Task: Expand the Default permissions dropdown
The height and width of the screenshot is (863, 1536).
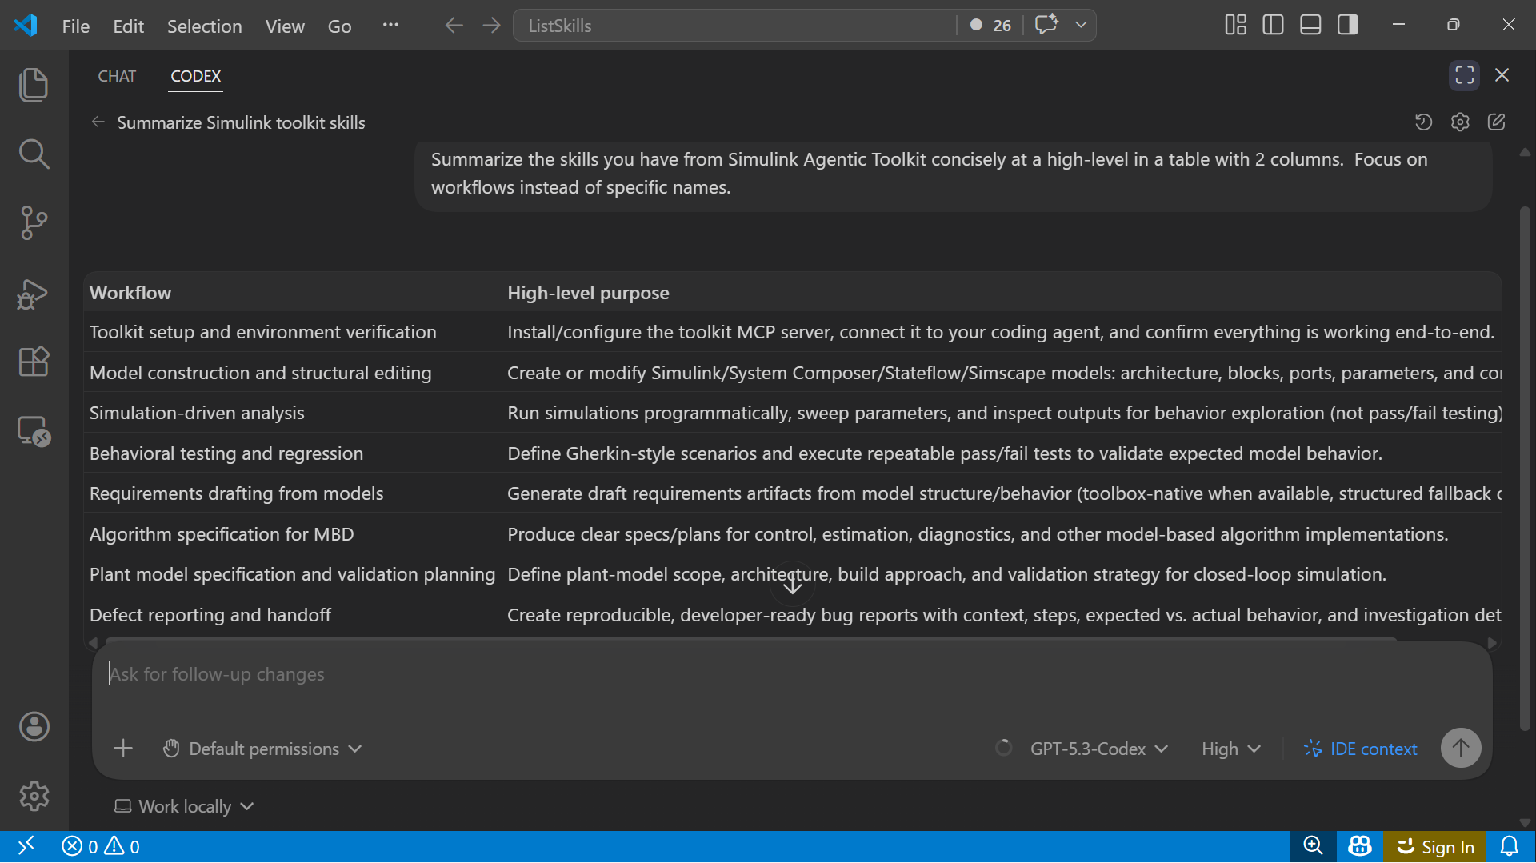Action: (x=262, y=749)
